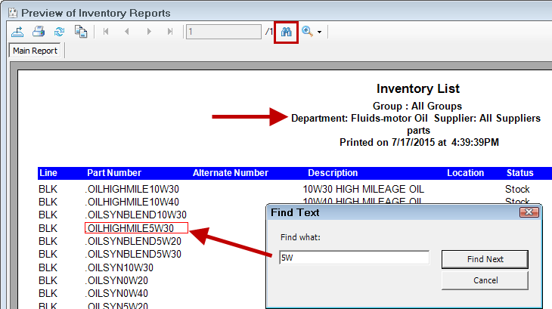
Task: Go to the last page
Action: pos(170,32)
